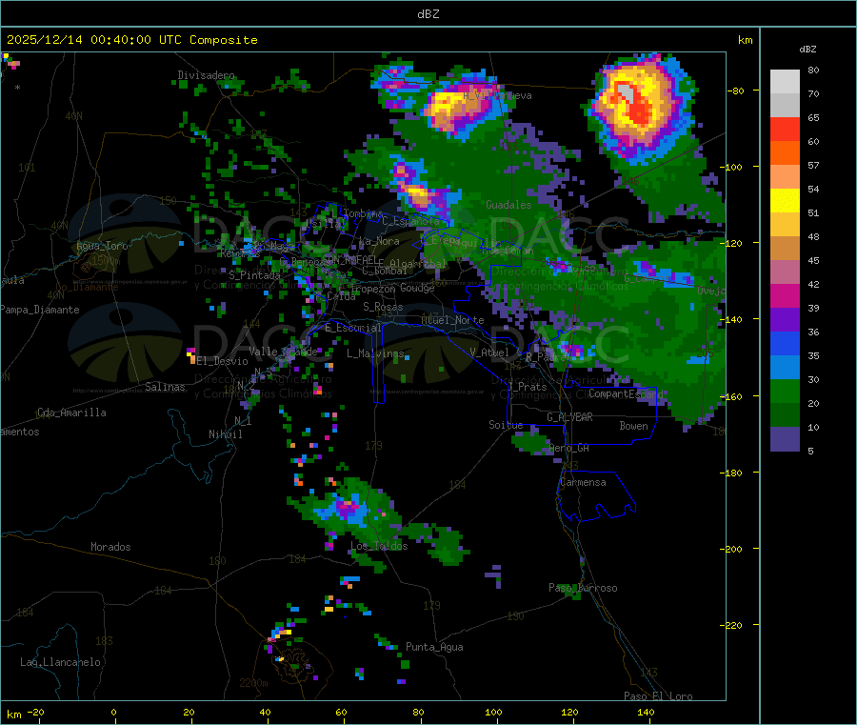Viewport: 857px width, 725px height.
Task: Click the Los_Toldos label
Action: pyautogui.click(x=379, y=546)
